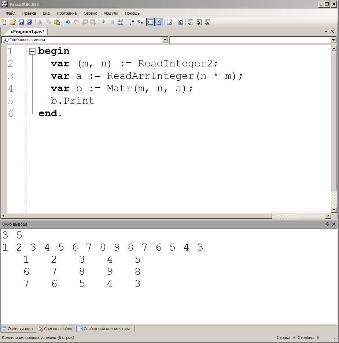Undo the last edit

[67, 22]
